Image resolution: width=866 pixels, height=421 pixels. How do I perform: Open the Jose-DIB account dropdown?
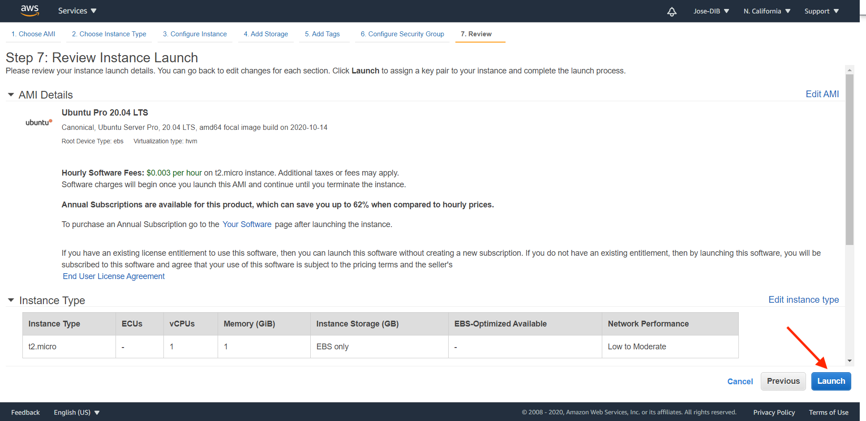click(711, 11)
